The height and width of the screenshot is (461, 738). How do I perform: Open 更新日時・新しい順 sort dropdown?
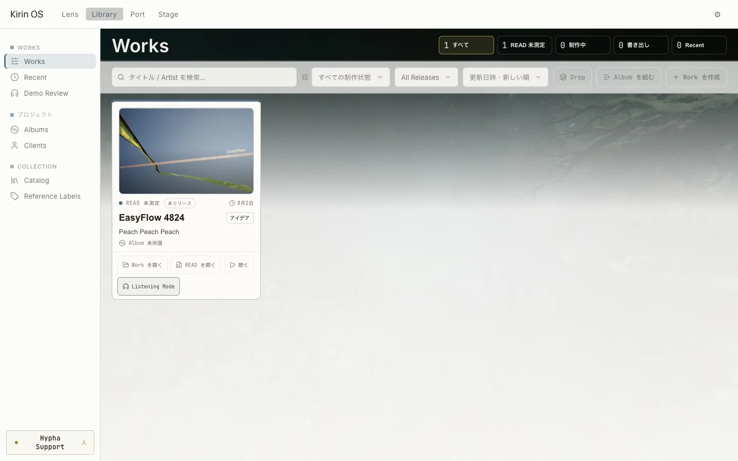coord(505,77)
